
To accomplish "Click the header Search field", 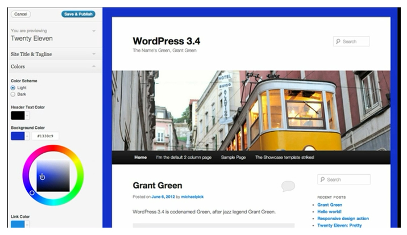I will pos(351,41).
